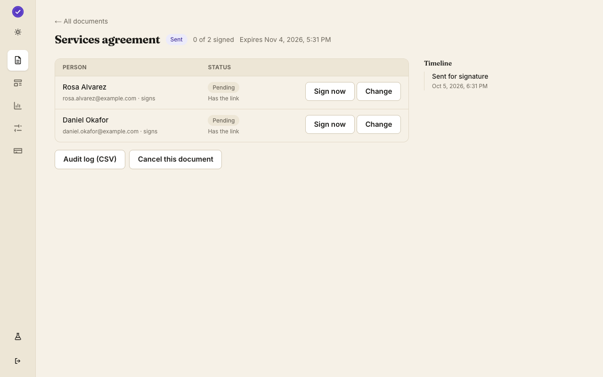The width and height of the screenshot is (603, 377).
Task: Click Cancel this document button
Action: pyautogui.click(x=175, y=159)
